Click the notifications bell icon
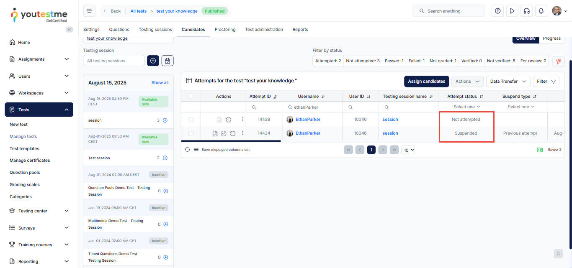The width and height of the screenshot is (572, 268). tap(541, 11)
